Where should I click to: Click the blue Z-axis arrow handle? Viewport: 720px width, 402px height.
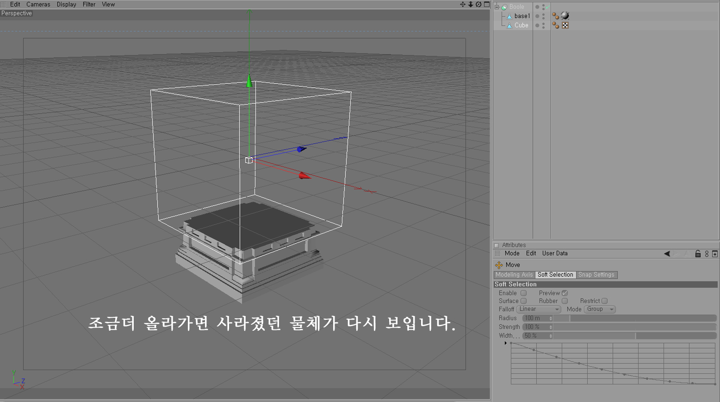coord(302,149)
